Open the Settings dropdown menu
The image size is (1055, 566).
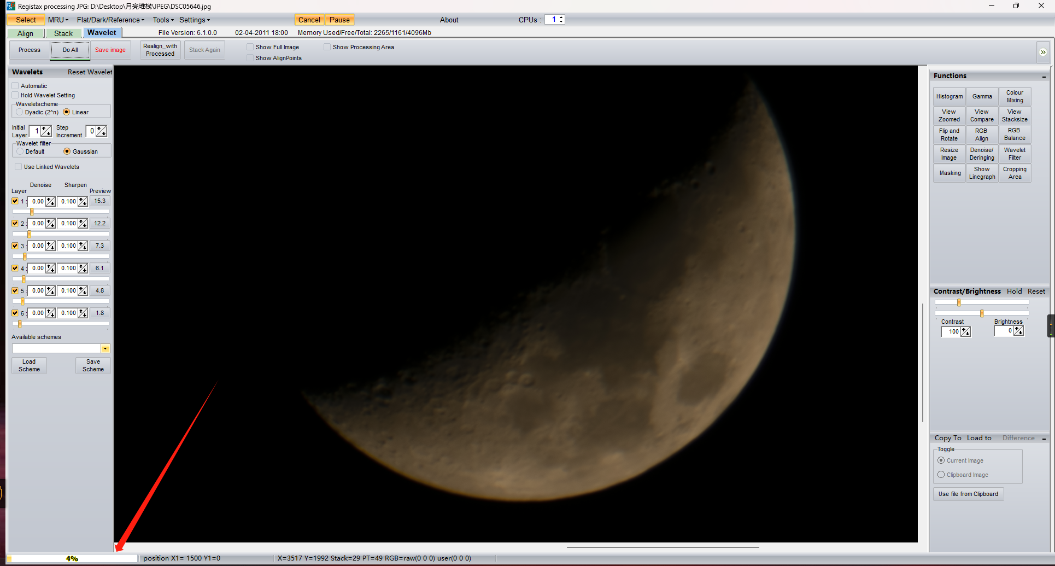pyautogui.click(x=195, y=20)
